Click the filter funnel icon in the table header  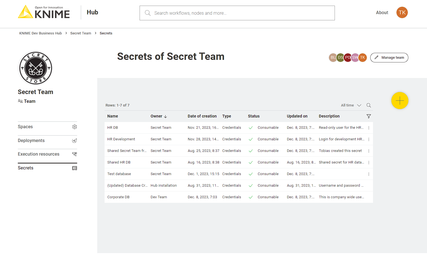369,116
